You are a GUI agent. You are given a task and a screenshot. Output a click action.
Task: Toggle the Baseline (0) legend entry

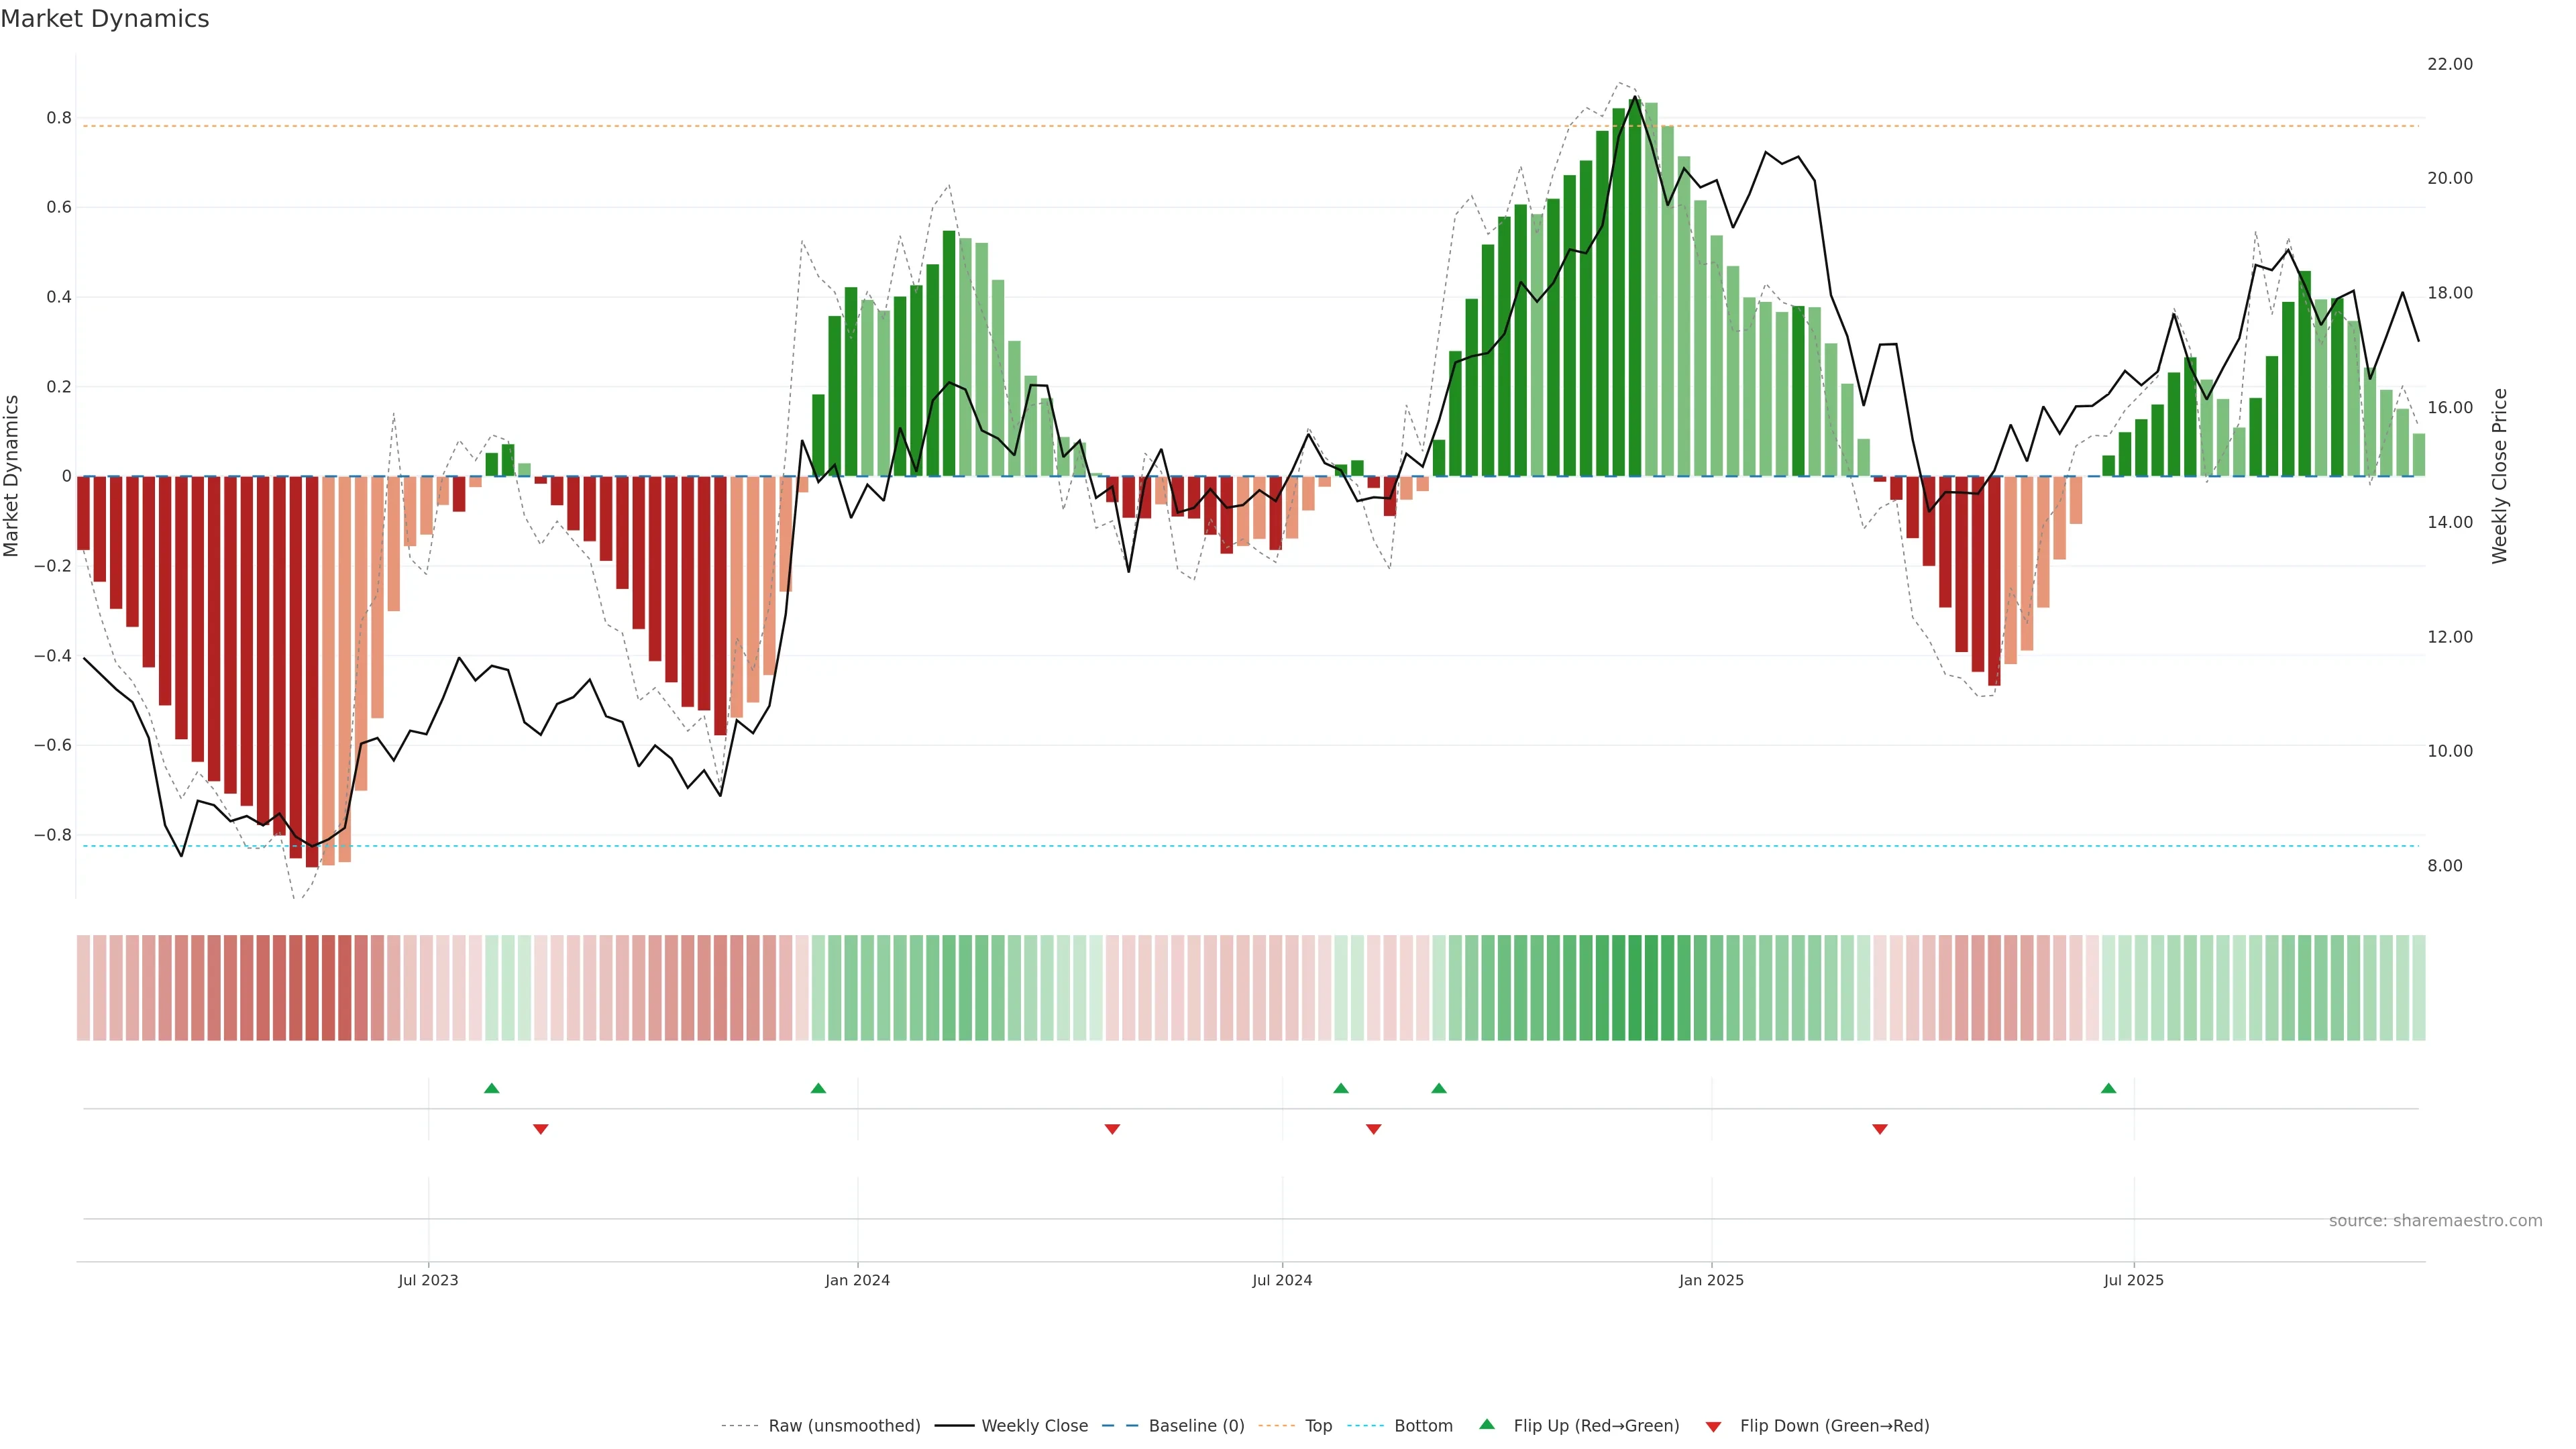click(x=1196, y=1426)
